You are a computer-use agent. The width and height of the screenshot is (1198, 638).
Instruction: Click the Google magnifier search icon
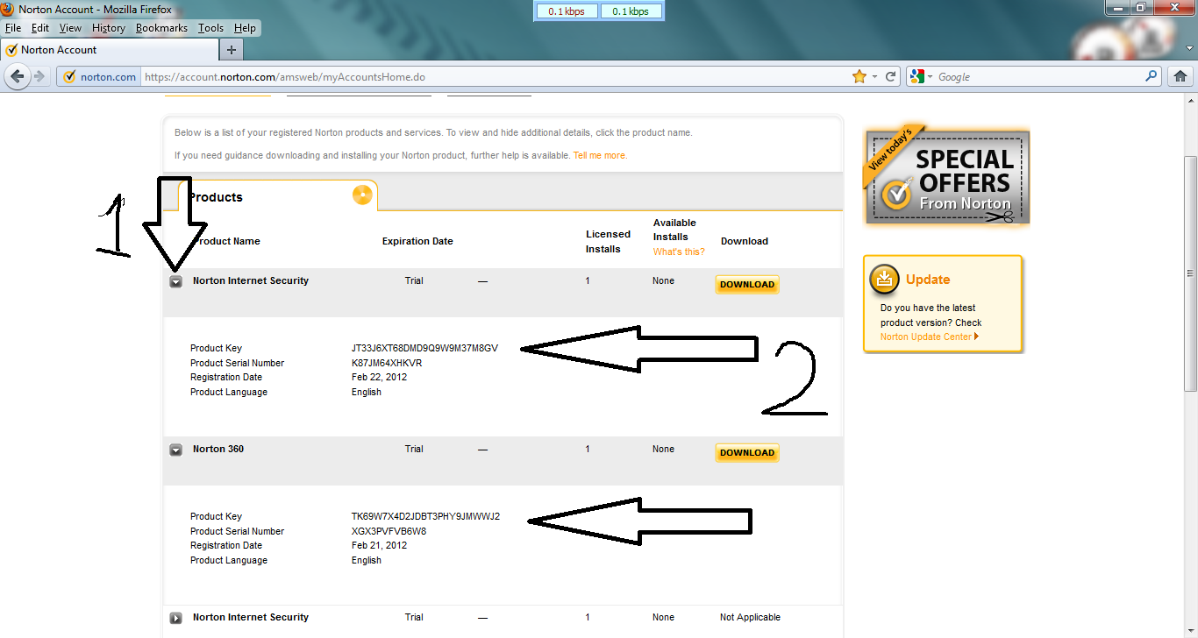pyautogui.click(x=1150, y=76)
